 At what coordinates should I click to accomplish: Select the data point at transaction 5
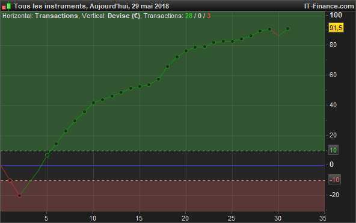pos(48,155)
